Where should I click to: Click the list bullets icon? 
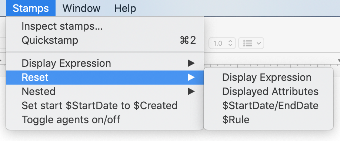tap(247, 43)
